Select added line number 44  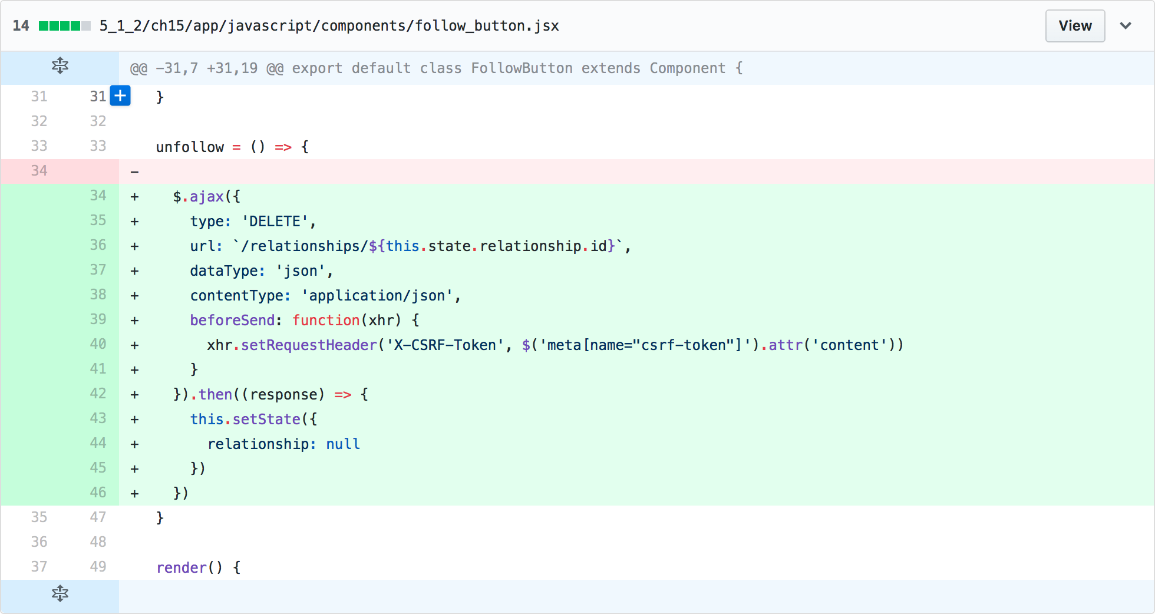(x=98, y=443)
